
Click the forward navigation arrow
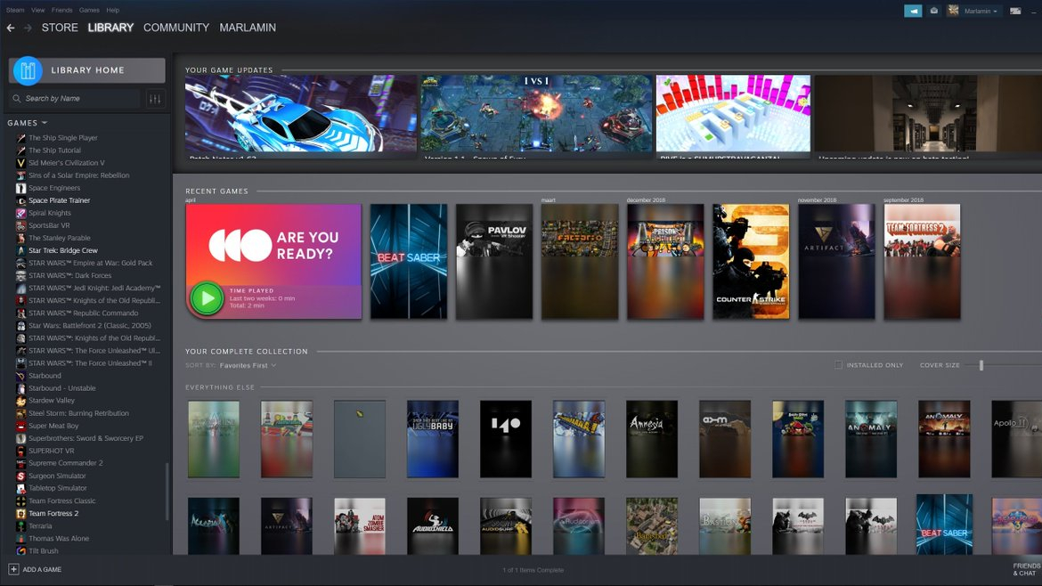point(28,28)
